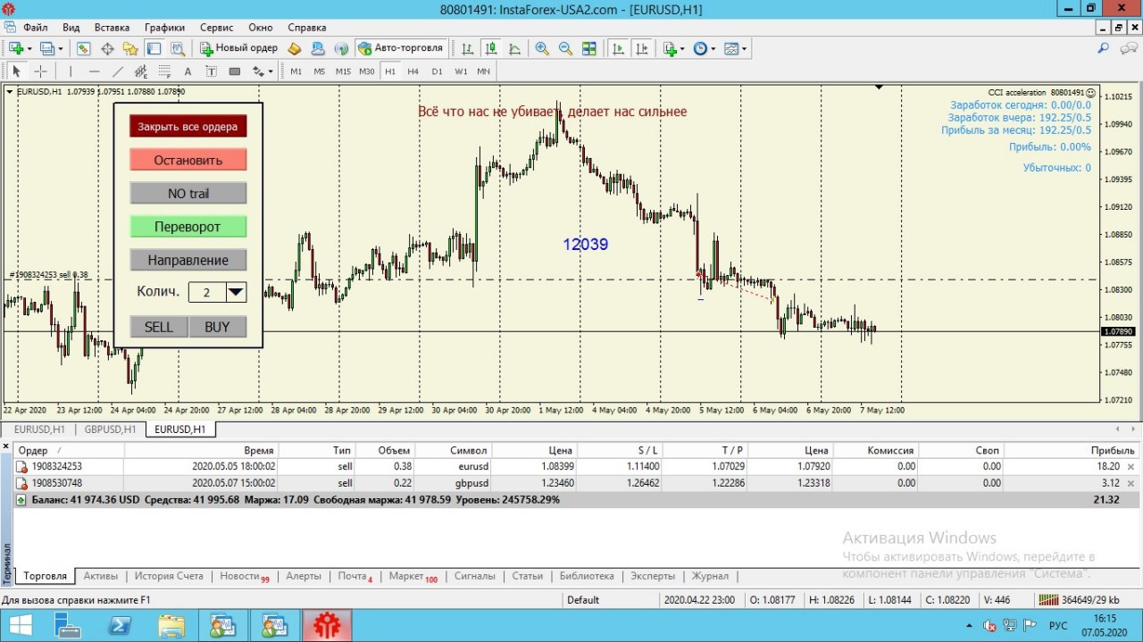This screenshot has height=642, width=1143.
Task: Open the red pinwheel taskbar app
Action: point(329,626)
